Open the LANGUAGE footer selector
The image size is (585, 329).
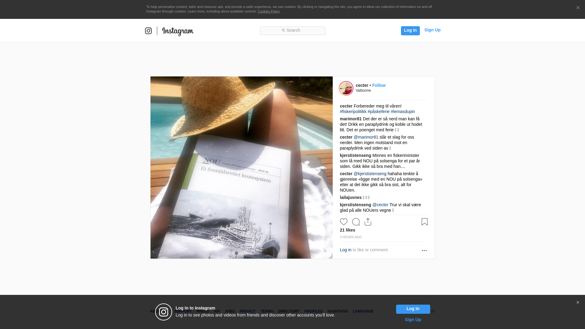(x=363, y=311)
